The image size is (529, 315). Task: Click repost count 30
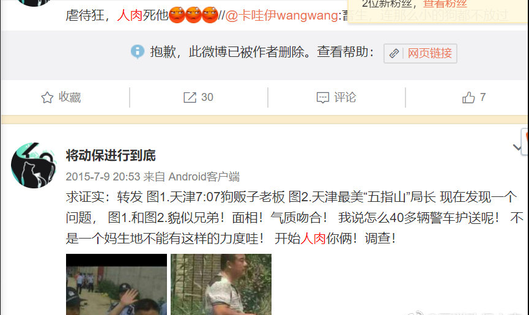coord(207,97)
